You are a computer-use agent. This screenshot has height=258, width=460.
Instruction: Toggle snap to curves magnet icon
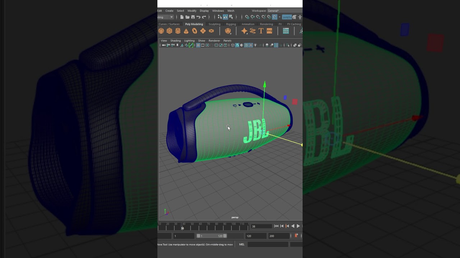pyautogui.click(x=252, y=17)
